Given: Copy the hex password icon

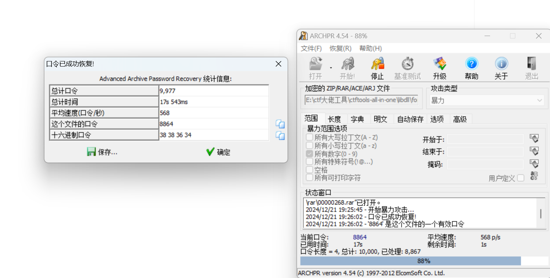Looking at the screenshot, I should pos(280,135).
